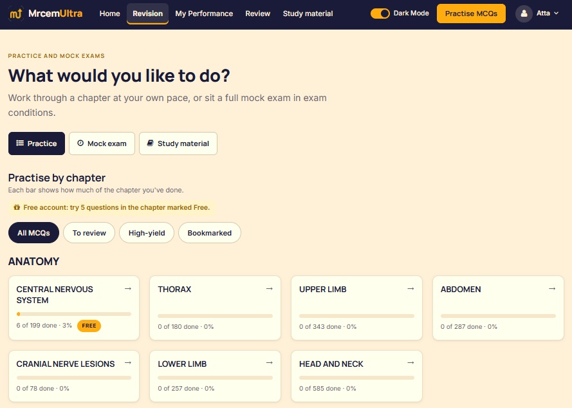This screenshot has width=572, height=408.
Task: Open Central Nervous System chapter arrow
Action: click(127, 289)
